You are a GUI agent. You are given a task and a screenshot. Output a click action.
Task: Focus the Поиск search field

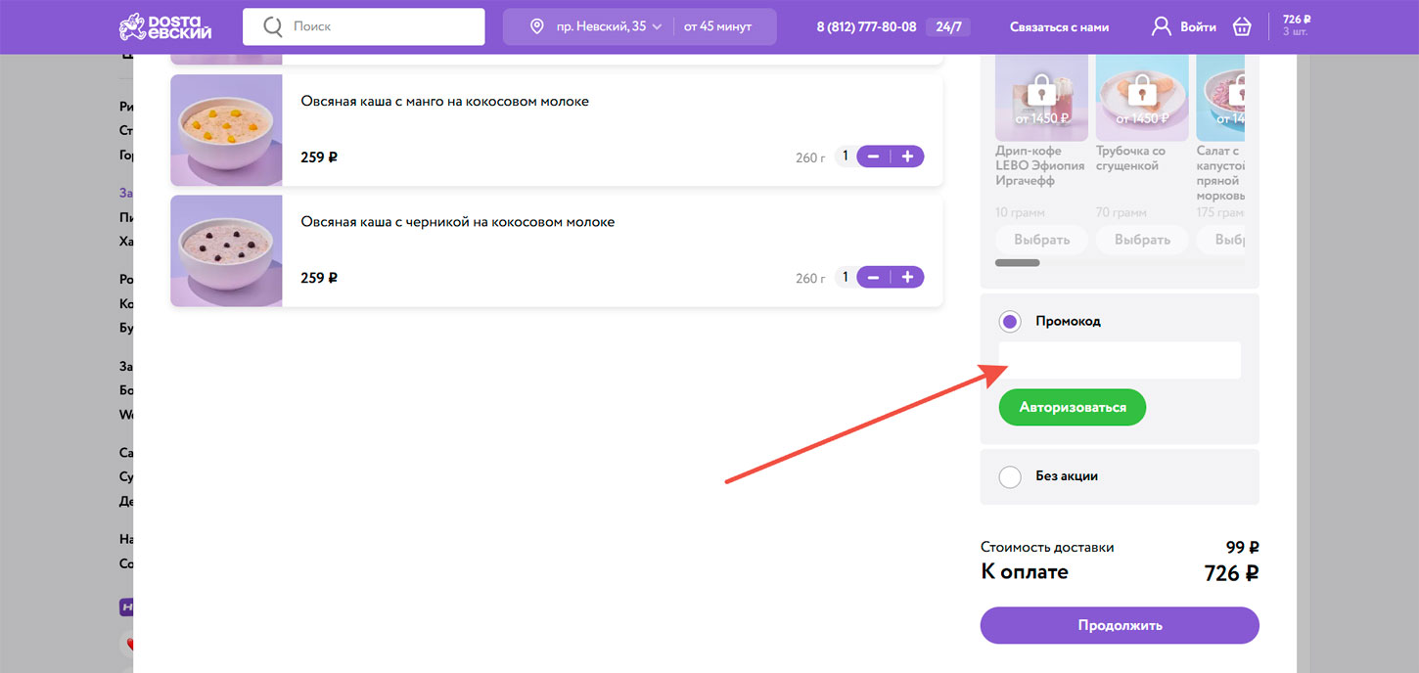[363, 26]
